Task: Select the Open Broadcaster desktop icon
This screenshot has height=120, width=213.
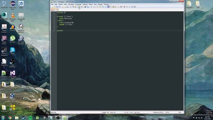Action: [x=13, y=63]
